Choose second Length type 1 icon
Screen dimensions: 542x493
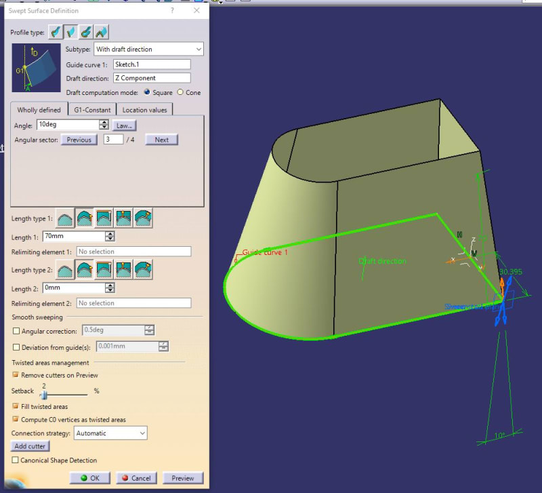click(84, 218)
